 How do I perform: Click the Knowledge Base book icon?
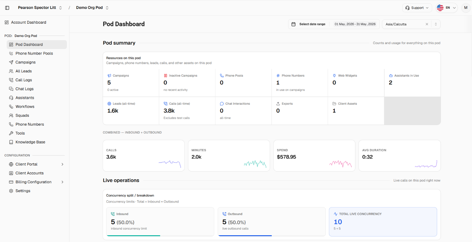point(11,142)
